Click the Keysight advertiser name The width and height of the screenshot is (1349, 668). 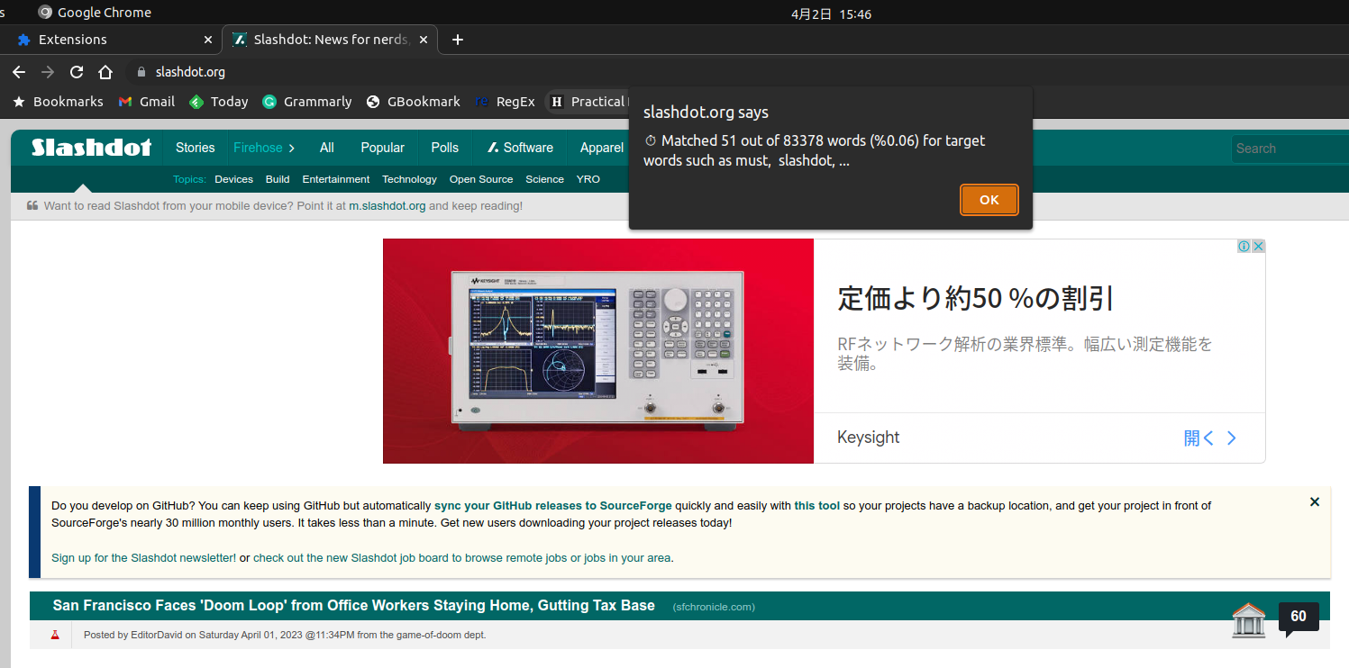click(869, 438)
